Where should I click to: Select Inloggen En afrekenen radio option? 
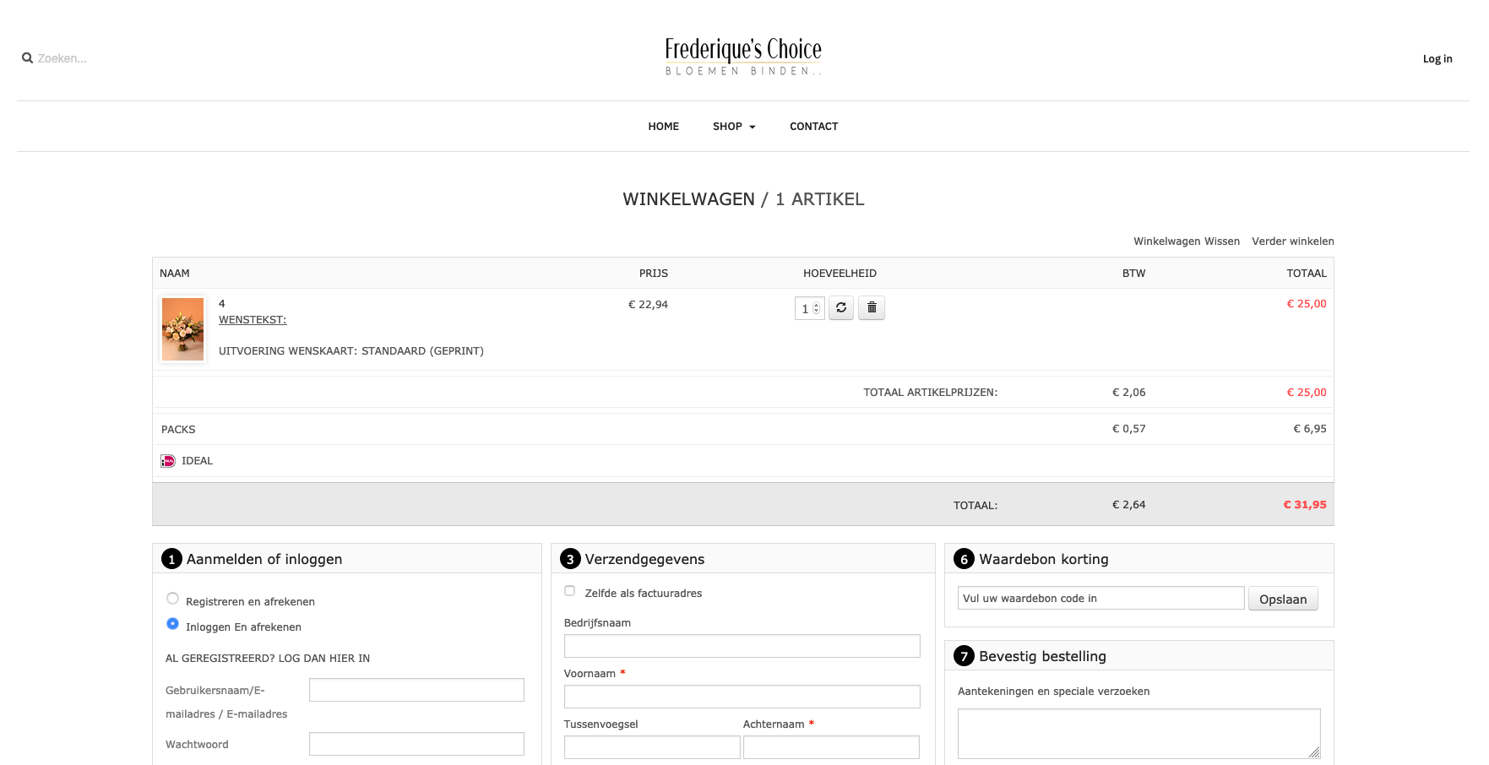click(x=172, y=624)
